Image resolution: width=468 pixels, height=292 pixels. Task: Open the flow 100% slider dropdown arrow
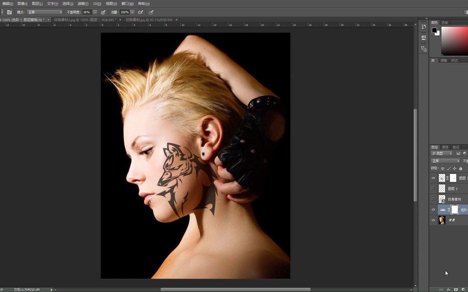tap(132, 12)
